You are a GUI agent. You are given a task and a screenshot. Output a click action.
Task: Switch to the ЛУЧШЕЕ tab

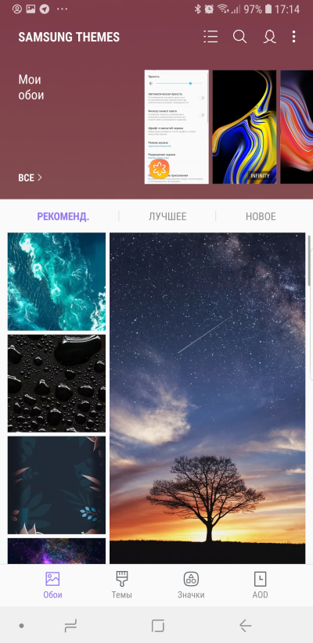(x=167, y=217)
